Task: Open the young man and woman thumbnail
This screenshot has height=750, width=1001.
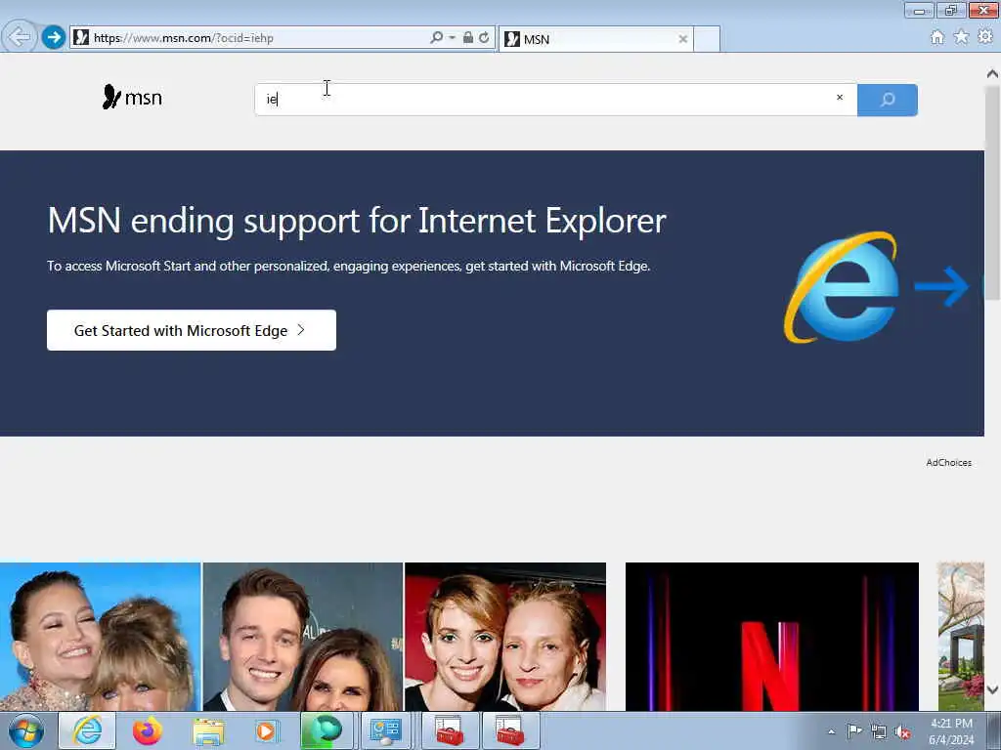Action: 303,637
